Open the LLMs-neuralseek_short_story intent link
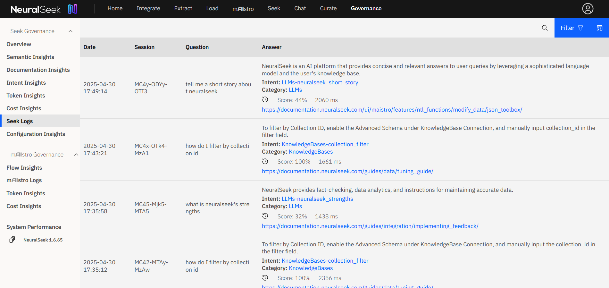 coord(320,82)
